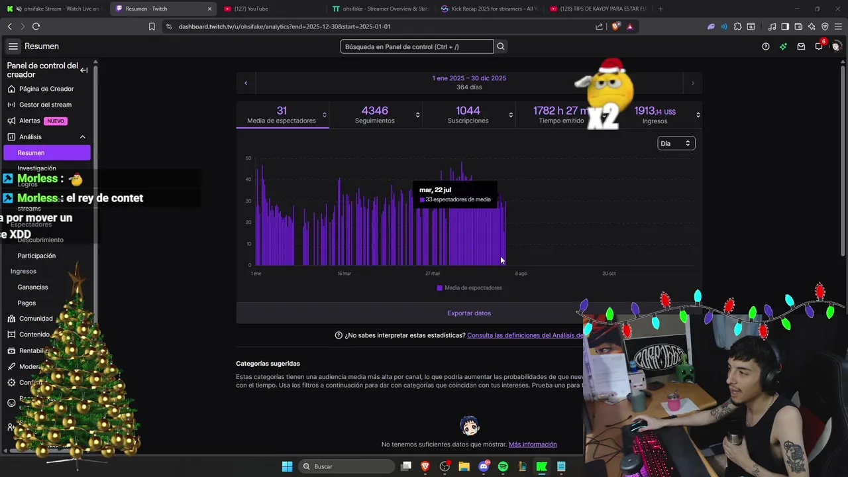
Task: Switch to the ohsifake Streamer Overview browser tab
Action: point(380,9)
